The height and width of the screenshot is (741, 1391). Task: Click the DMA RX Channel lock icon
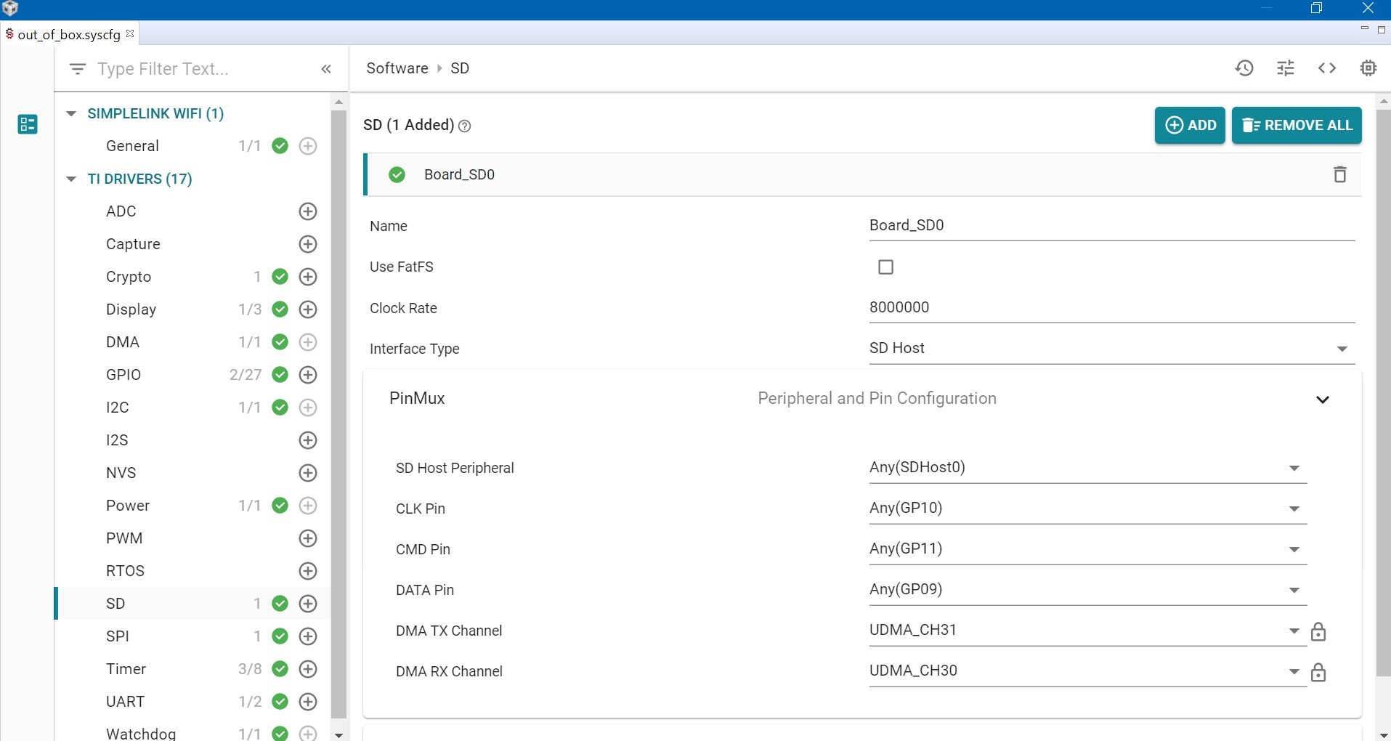point(1318,672)
